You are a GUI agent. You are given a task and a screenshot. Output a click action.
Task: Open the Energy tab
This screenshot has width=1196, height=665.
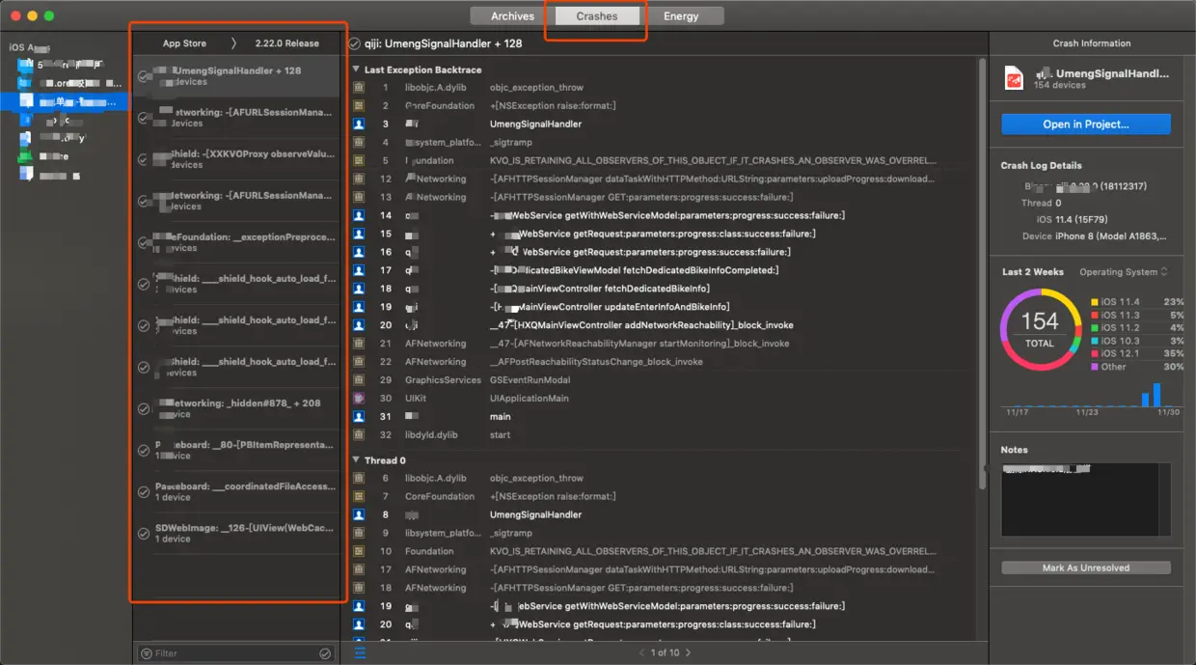681,15
